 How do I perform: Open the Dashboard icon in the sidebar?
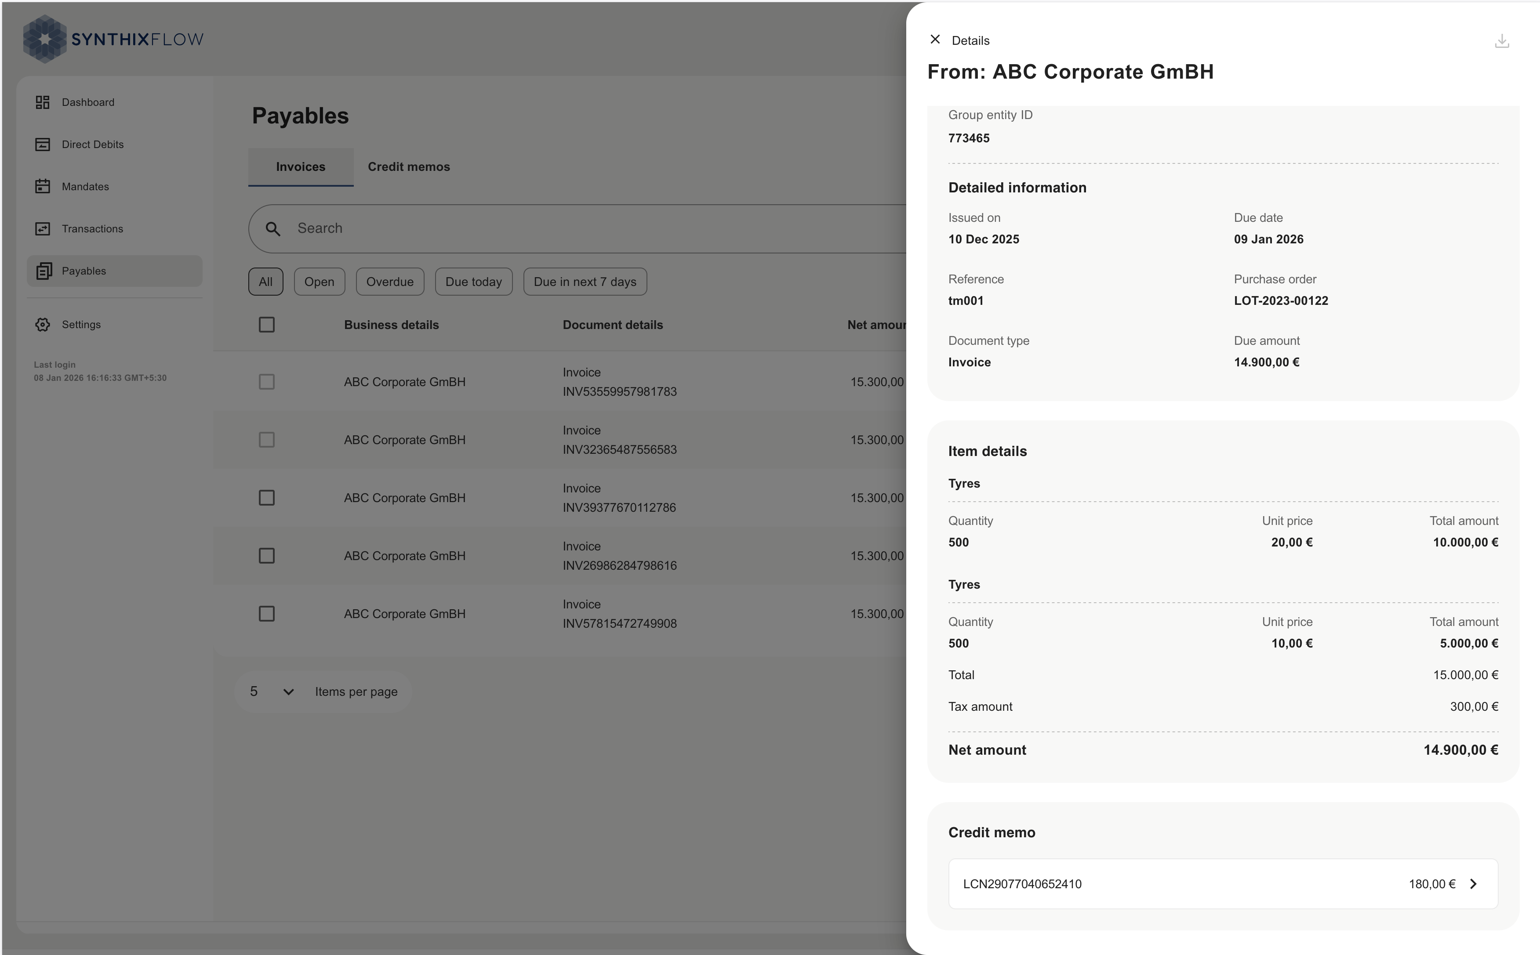point(42,102)
